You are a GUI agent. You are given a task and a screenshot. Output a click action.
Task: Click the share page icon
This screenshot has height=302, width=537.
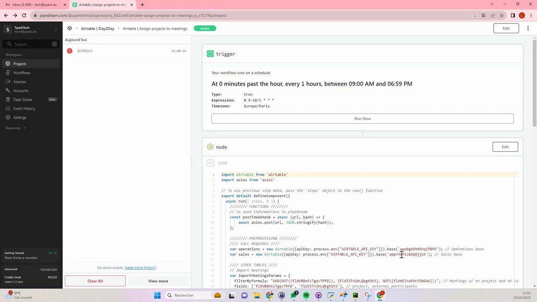coord(493,16)
